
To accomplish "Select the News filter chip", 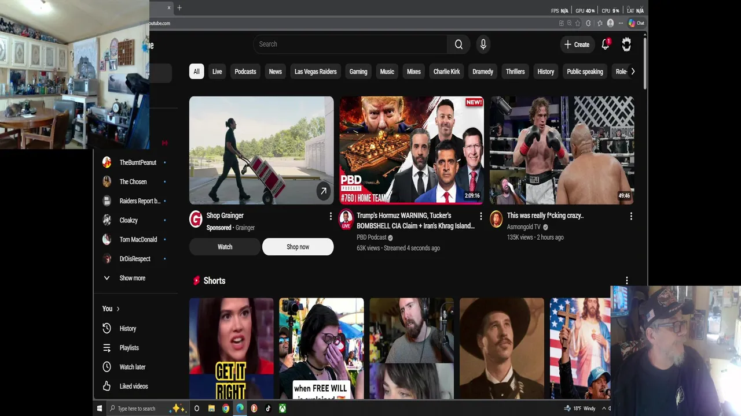I will coord(276,72).
